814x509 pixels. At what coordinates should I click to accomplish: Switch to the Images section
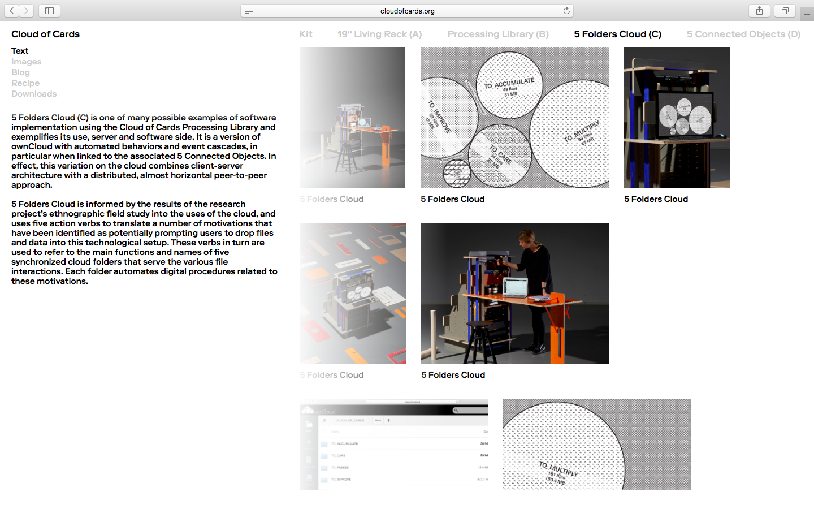[27, 62]
